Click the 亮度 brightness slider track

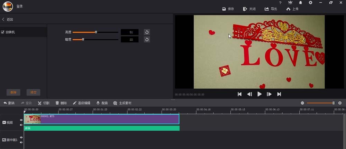click(x=107, y=32)
